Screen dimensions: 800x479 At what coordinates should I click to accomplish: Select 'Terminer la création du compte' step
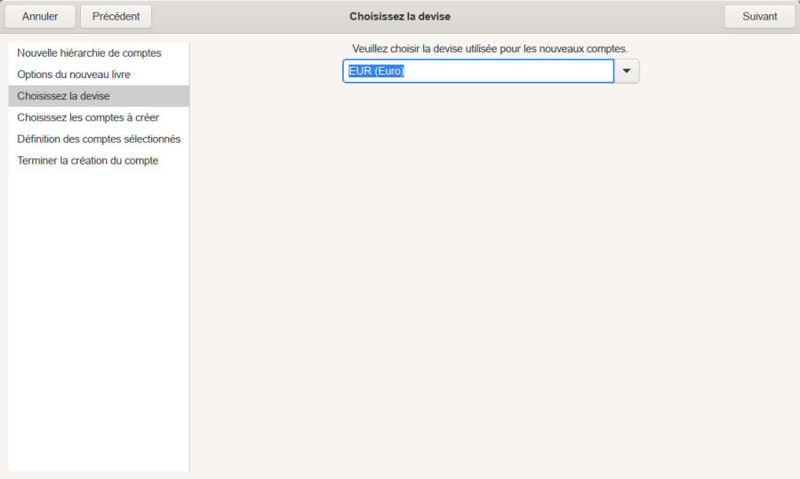click(88, 161)
